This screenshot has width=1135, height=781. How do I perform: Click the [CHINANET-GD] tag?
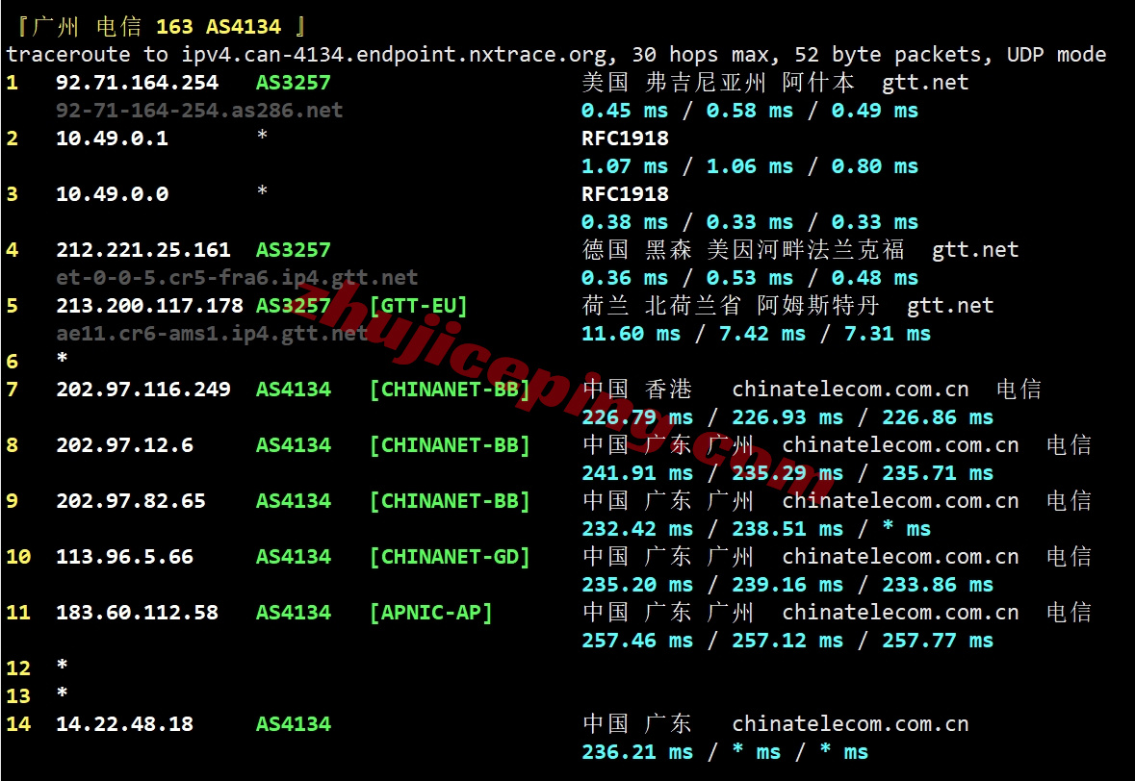[x=450, y=557]
